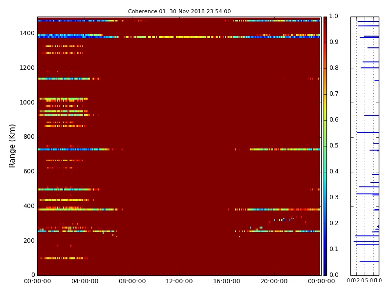391x293 pixels.
Task: Click the colorbar 0.7 label
Action: (334, 94)
